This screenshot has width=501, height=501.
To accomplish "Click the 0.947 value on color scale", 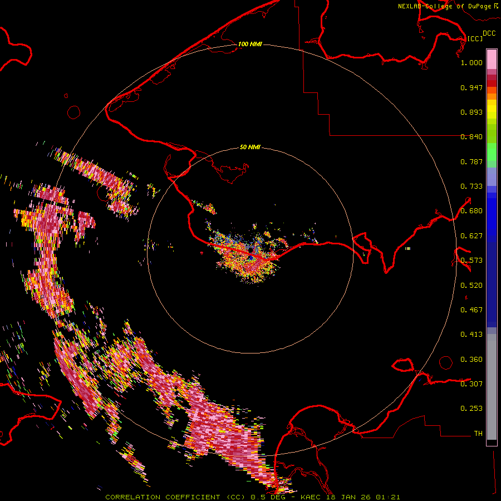I will click(x=471, y=87).
